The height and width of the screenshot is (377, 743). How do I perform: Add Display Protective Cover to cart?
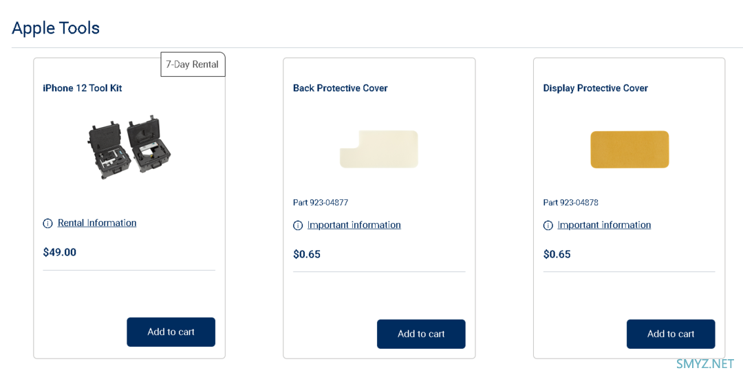click(x=671, y=334)
